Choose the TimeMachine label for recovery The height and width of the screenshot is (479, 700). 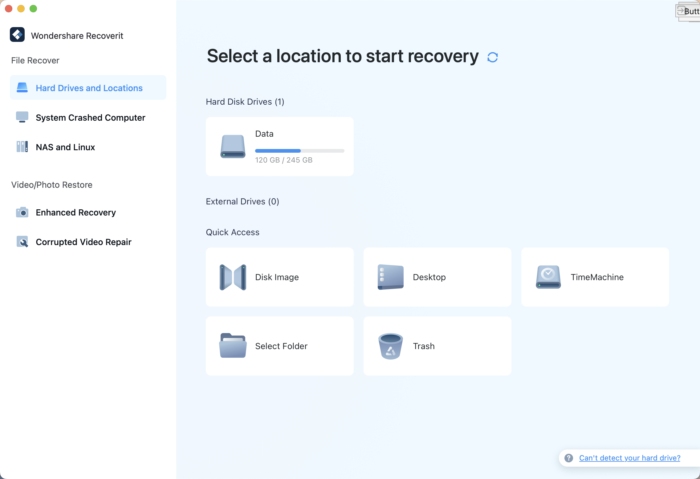[597, 277]
